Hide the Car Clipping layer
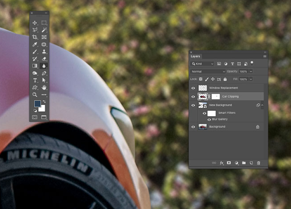This screenshot has height=209, width=291. coord(193,96)
